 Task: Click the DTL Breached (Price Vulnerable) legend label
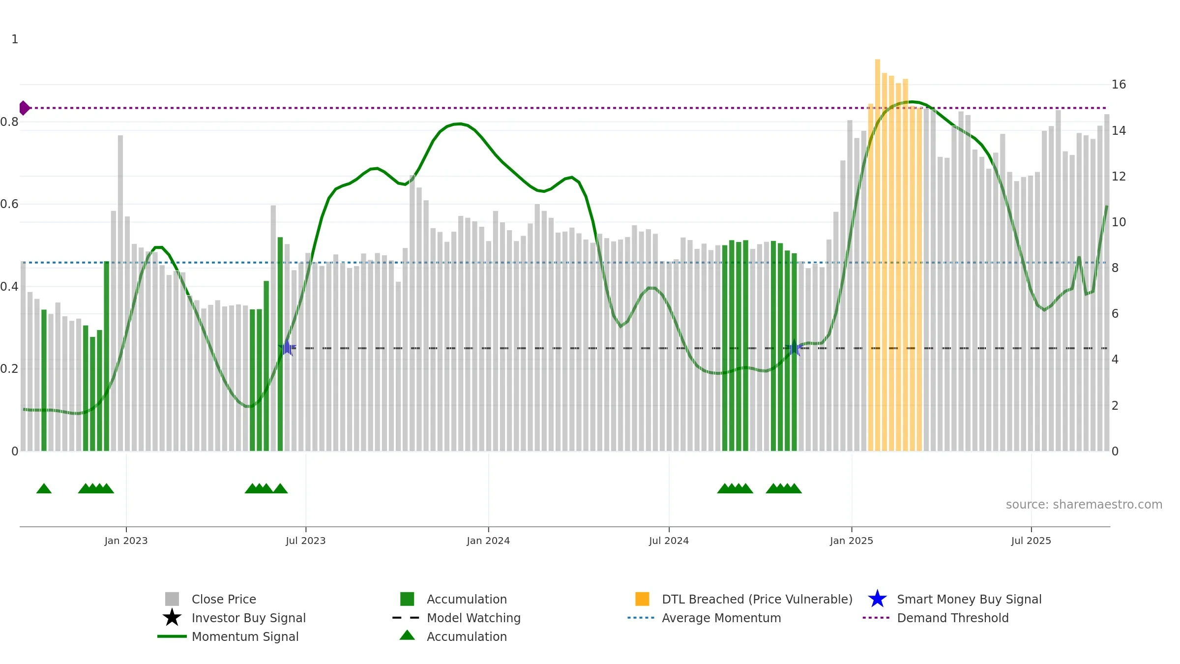pos(757,599)
